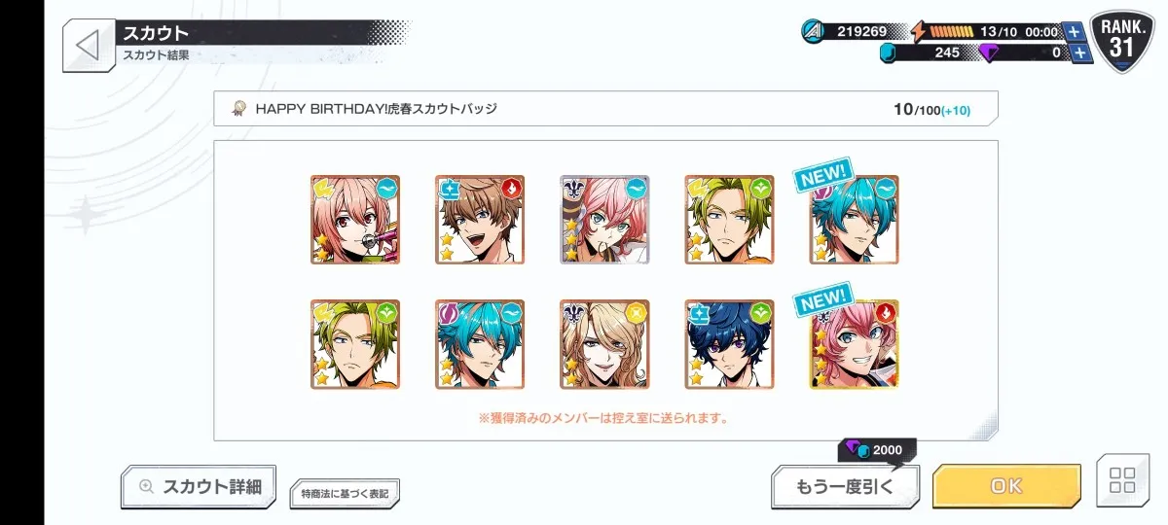Tap the blue gem currency icon
The width and height of the screenshot is (1168, 525).
tap(888, 53)
